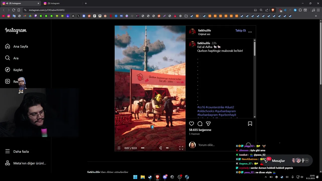
Task: Open the #counterstrike hashtag
Action: coord(215,107)
